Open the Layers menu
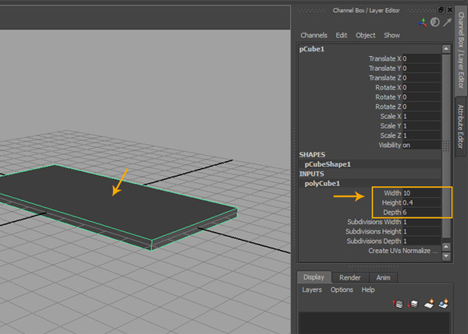 click(x=312, y=290)
